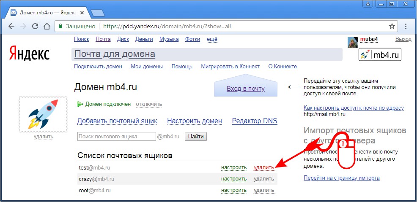Open the Фотки service link
The width and height of the screenshot is (417, 202).
click(x=192, y=39)
